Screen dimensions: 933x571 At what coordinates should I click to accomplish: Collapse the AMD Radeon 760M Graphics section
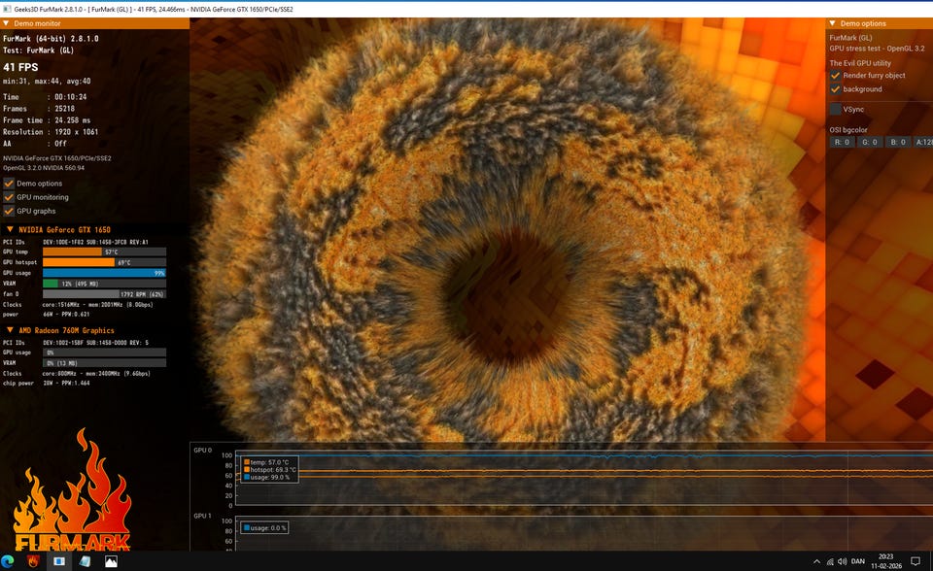[10, 330]
